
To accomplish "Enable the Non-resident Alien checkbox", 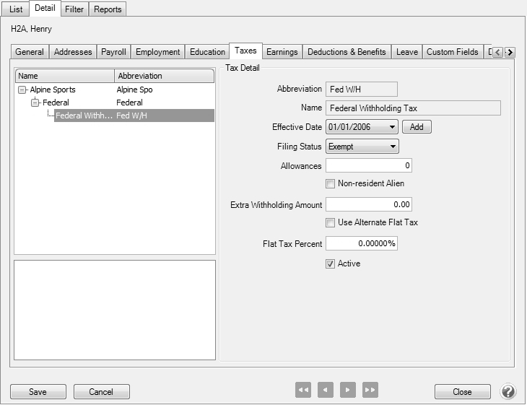I will click(331, 183).
